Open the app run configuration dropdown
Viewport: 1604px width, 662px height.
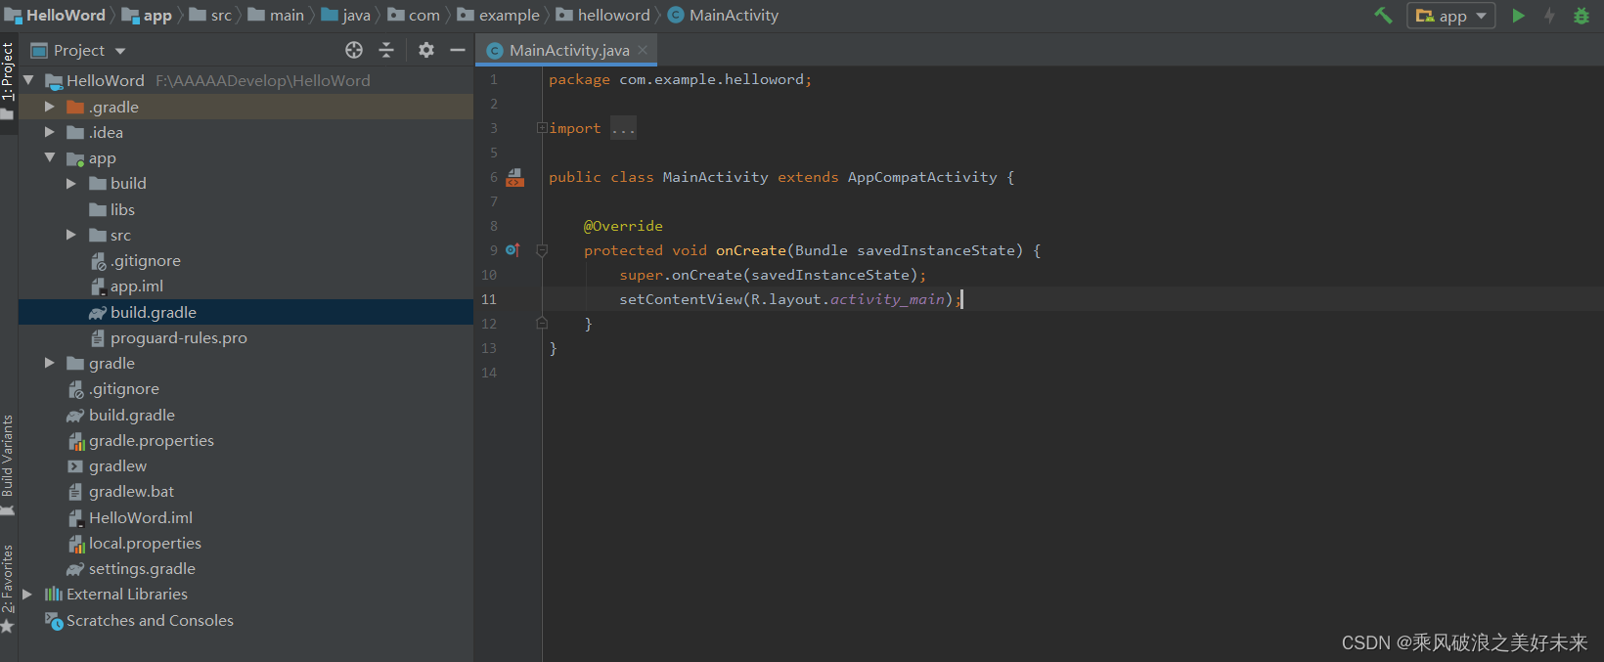coord(1451,16)
